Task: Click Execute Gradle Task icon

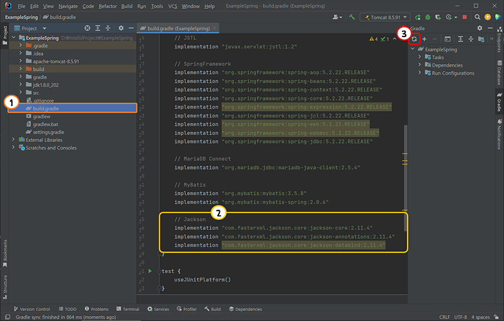Action: click(x=447, y=39)
